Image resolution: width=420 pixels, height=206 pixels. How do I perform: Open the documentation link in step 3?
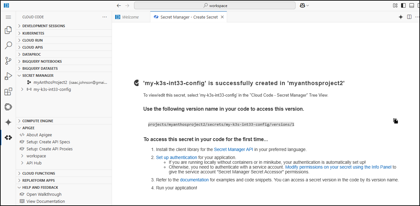pyautogui.click(x=194, y=180)
